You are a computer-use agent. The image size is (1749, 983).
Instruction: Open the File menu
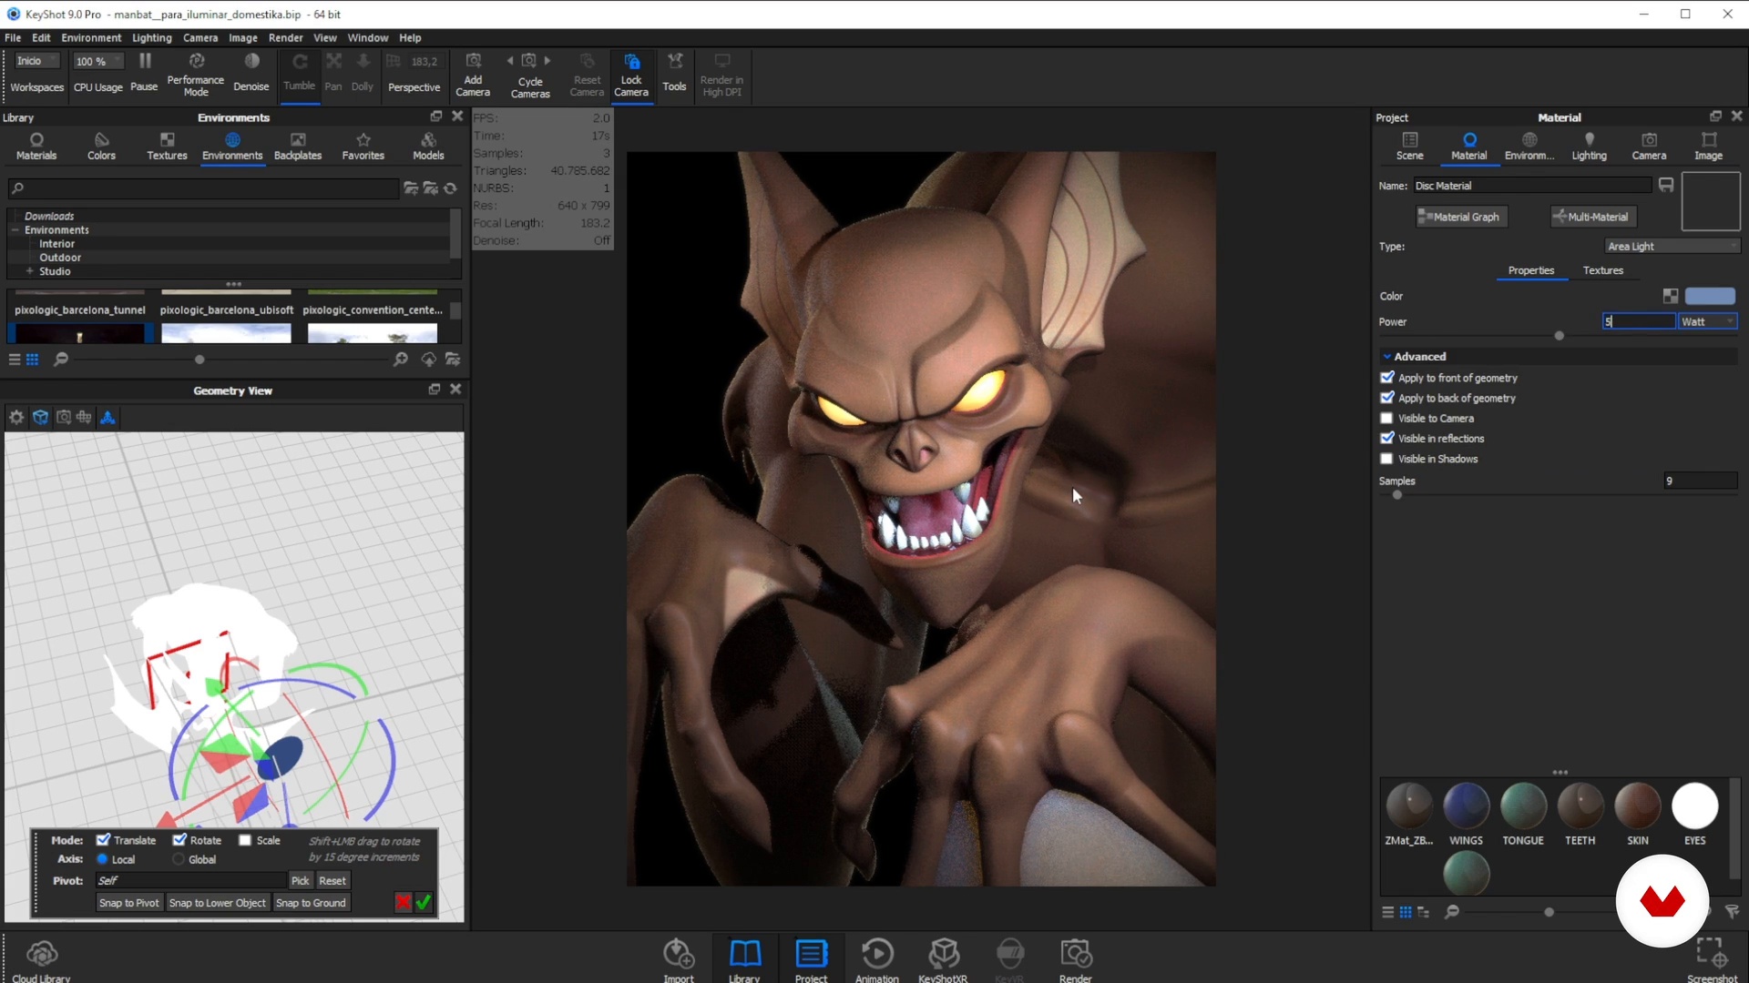13,37
